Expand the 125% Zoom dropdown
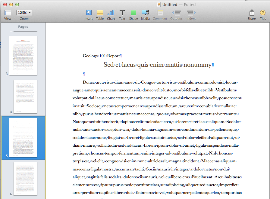 pyautogui.click(x=24, y=13)
